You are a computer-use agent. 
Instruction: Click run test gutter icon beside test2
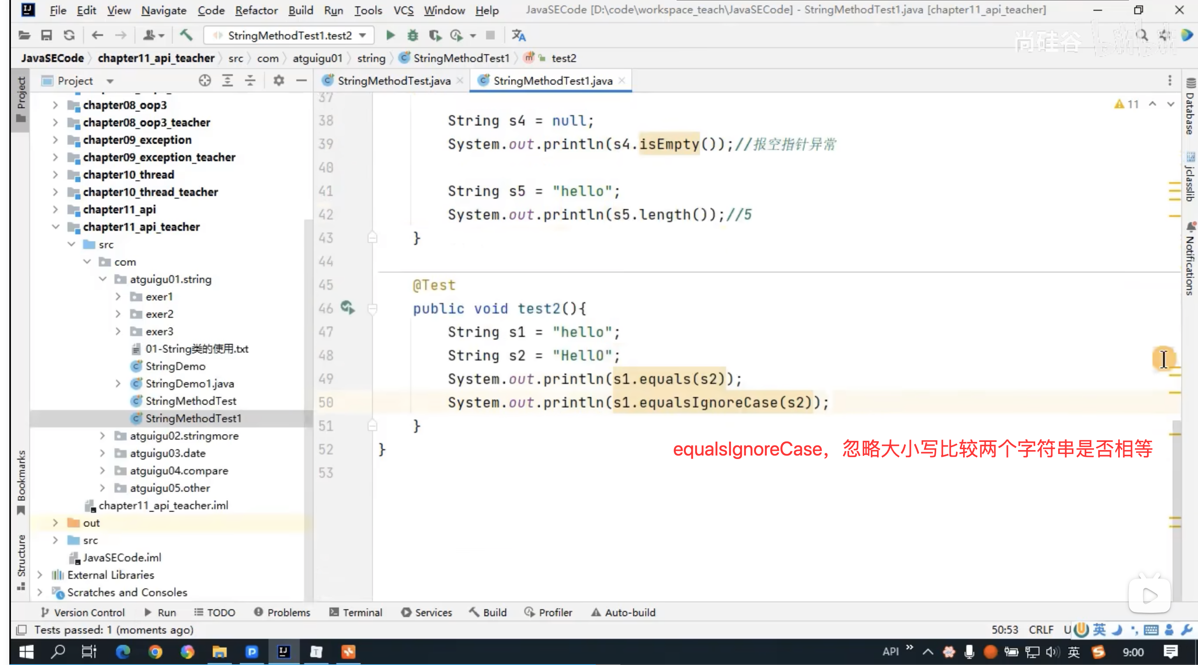click(347, 308)
